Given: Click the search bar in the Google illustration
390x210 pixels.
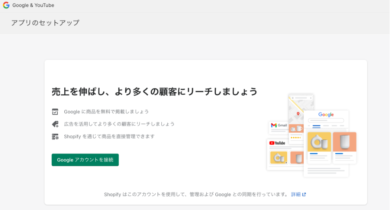Looking at the screenshot, I should 326,120.
